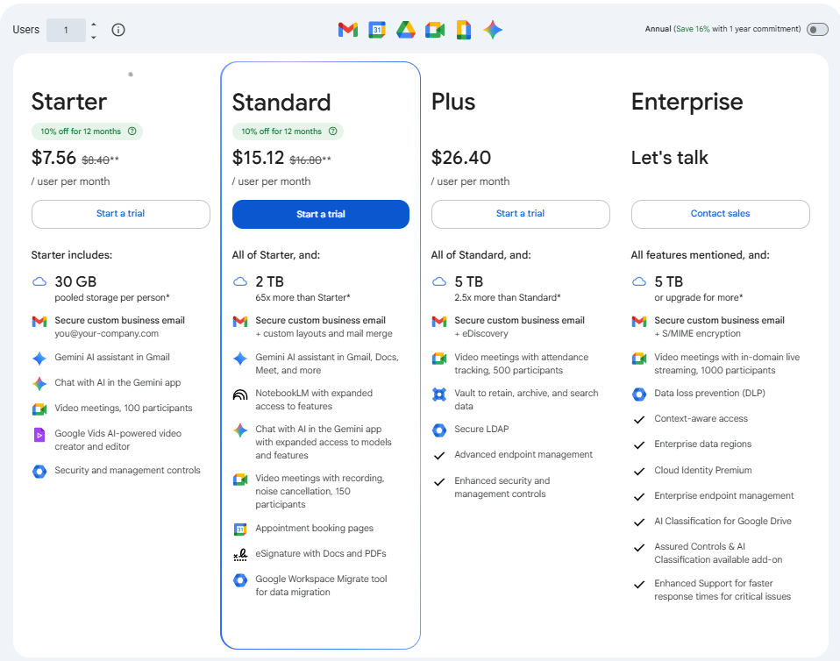The image size is (840, 661).
Task: Click 'Security and management controls' text
Action: (127, 470)
